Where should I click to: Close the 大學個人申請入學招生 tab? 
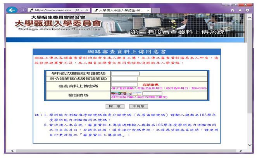click(x=148, y=10)
